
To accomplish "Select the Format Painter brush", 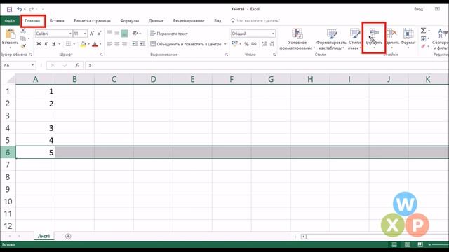I will (23, 45).
